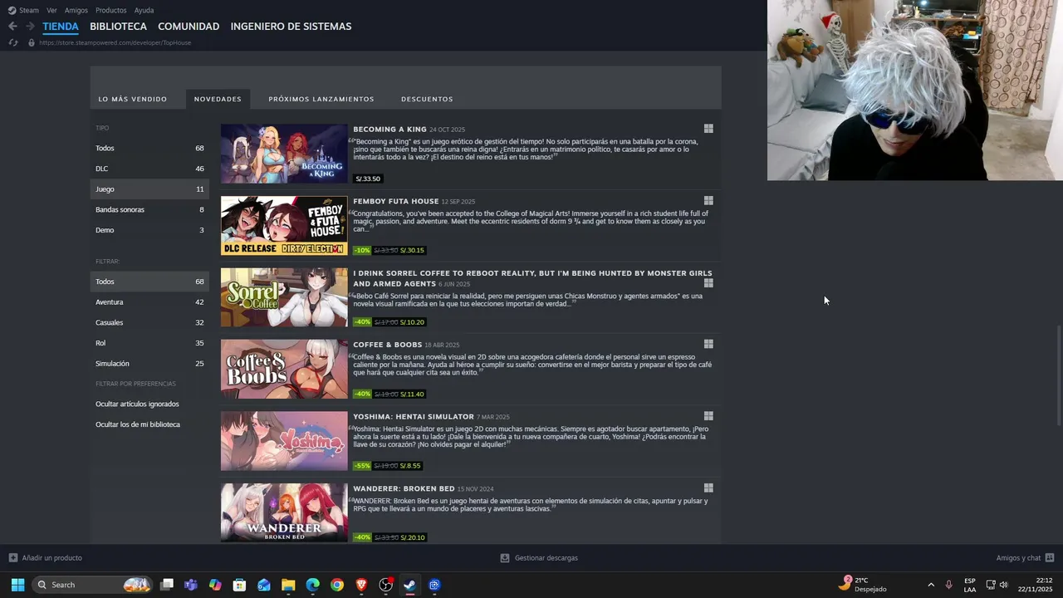Image resolution: width=1063 pixels, height=598 pixels.
Task: Open Copilot from the taskbar
Action: (215, 585)
